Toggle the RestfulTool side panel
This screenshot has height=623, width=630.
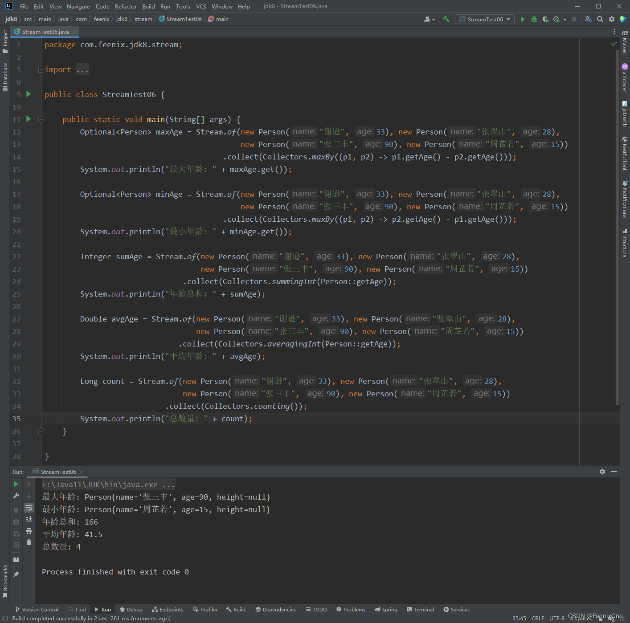pos(625,153)
